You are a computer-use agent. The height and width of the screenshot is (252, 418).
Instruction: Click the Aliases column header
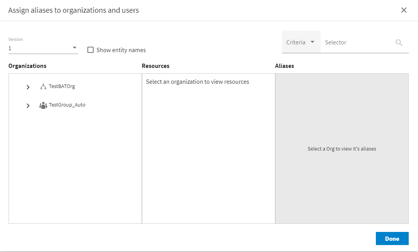tap(285, 66)
